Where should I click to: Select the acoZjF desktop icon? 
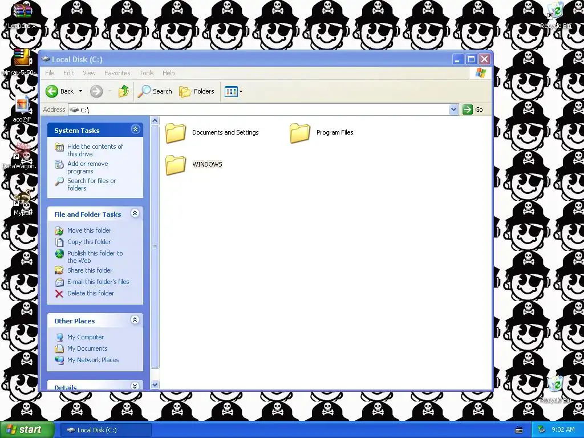point(22,109)
